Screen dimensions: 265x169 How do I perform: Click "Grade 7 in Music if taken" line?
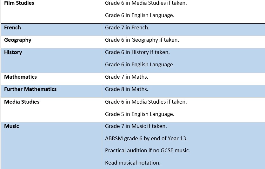click(136, 126)
